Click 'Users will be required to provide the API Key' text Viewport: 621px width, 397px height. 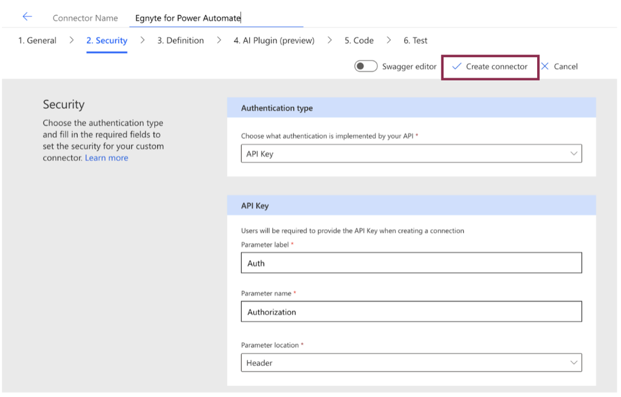point(352,230)
